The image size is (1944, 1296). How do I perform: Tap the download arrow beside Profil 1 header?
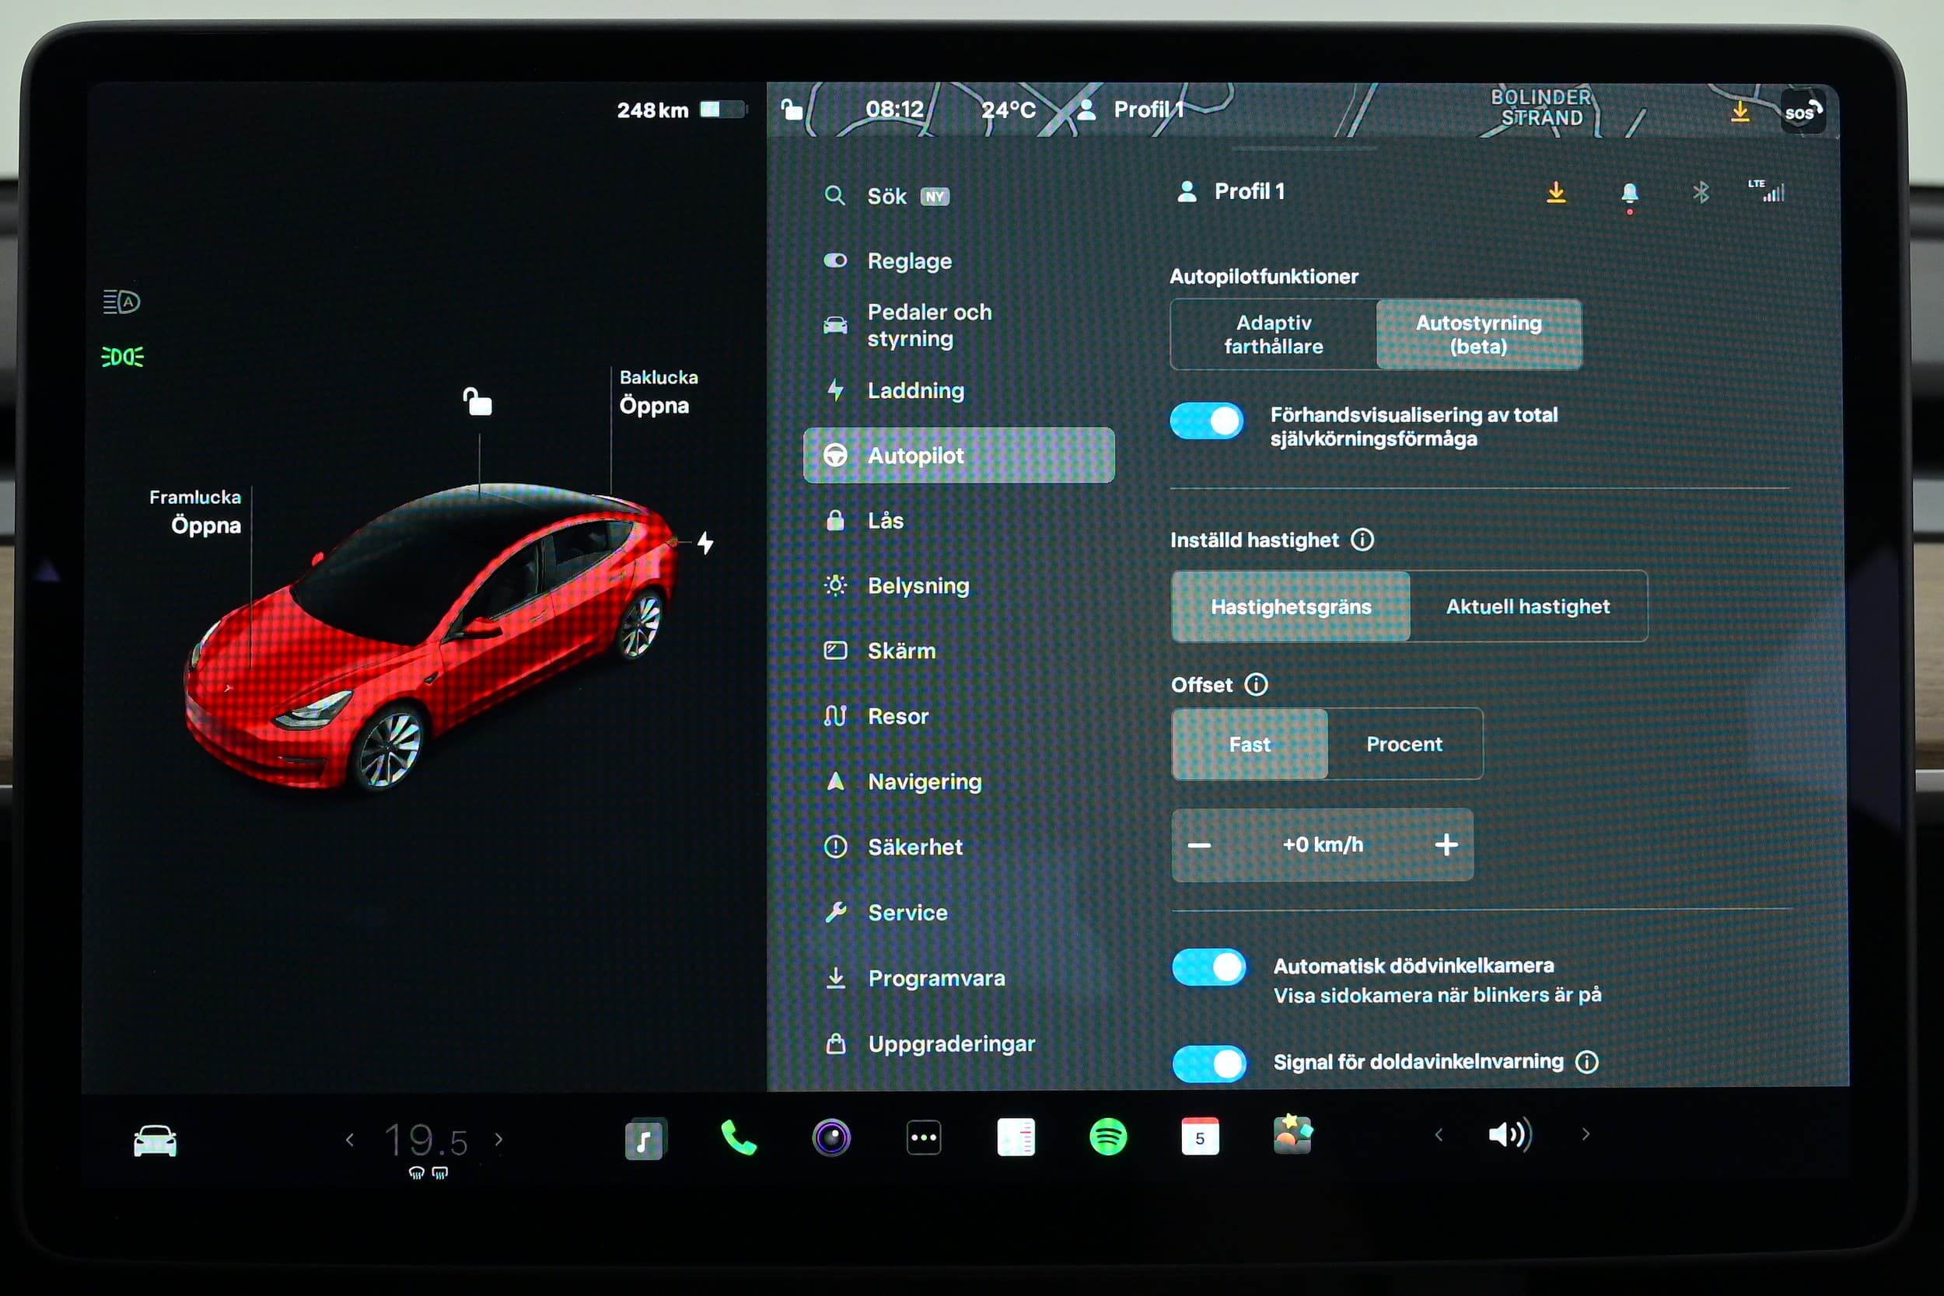(1555, 193)
